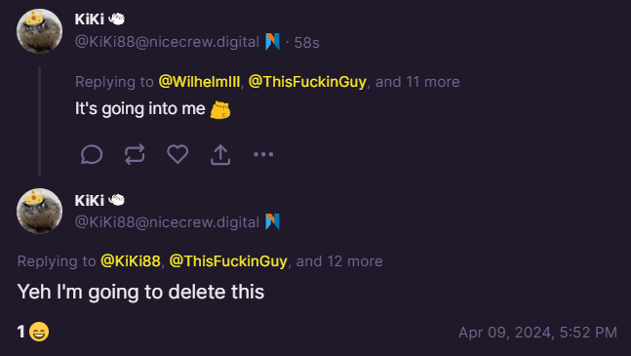Click @KiKi88@nicecrew.digital handle in second post
This screenshot has height=356, width=631.
coord(167,222)
